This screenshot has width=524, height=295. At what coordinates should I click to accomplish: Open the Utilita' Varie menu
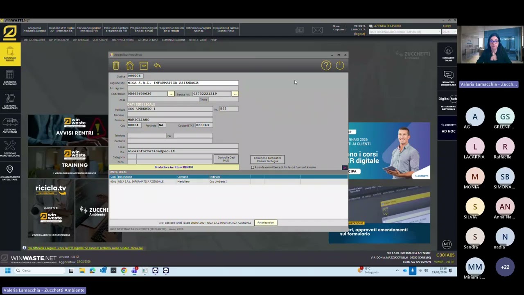coord(198,40)
